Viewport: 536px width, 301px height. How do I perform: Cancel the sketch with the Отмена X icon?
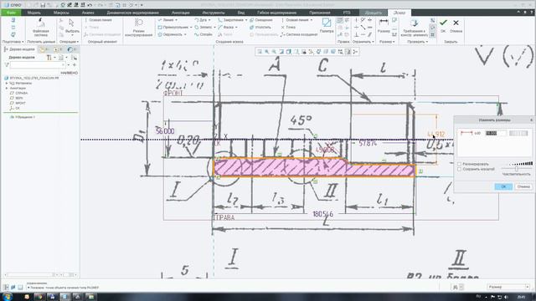pos(456,23)
